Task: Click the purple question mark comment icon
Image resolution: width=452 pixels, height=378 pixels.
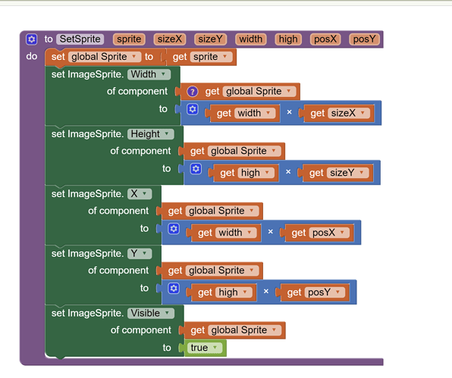Action: 193,92
